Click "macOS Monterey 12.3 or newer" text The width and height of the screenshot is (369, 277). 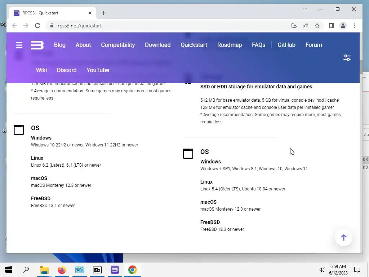pyautogui.click(x=61, y=185)
